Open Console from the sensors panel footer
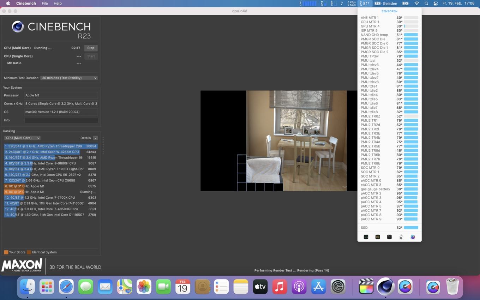This screenshot has height=300, width=480. 378,237
